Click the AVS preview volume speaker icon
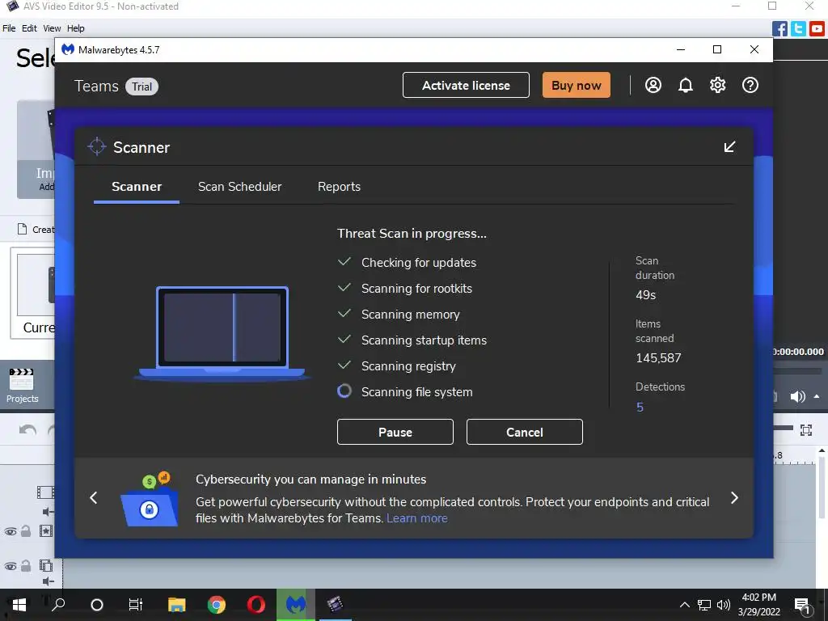Viewport: 828px width, 621px height. [x=797, y=396]
